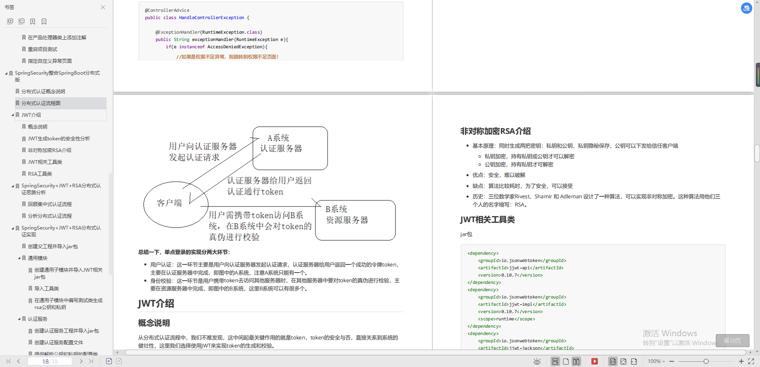
Task: Start the slideshow presentation
Action: tap(595, 361)
